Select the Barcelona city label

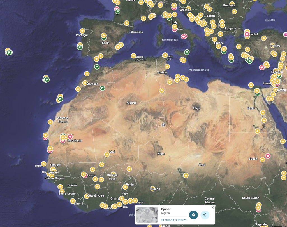(x=137, y=32)
